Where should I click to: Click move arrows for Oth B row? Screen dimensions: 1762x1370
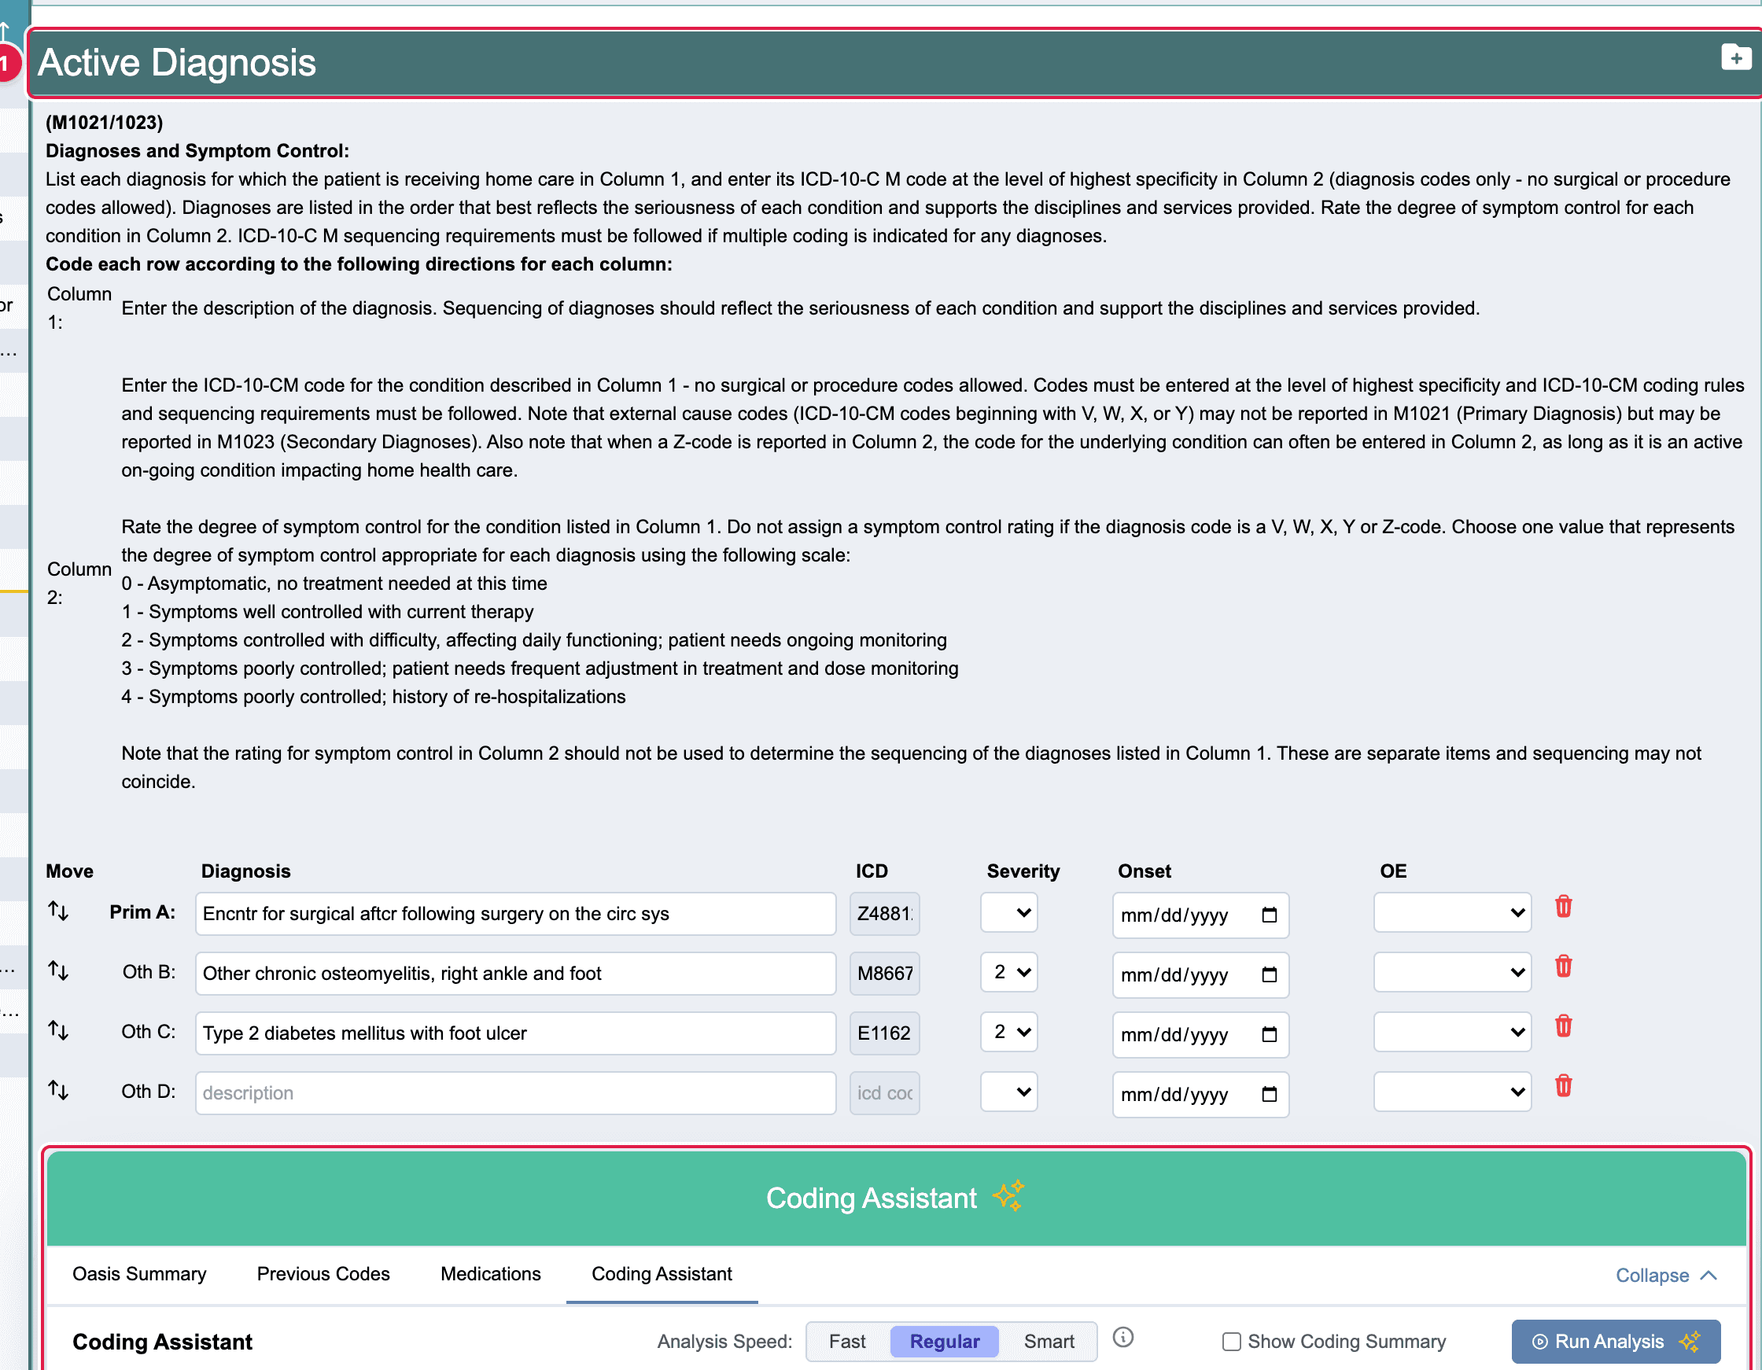point(58,970)
